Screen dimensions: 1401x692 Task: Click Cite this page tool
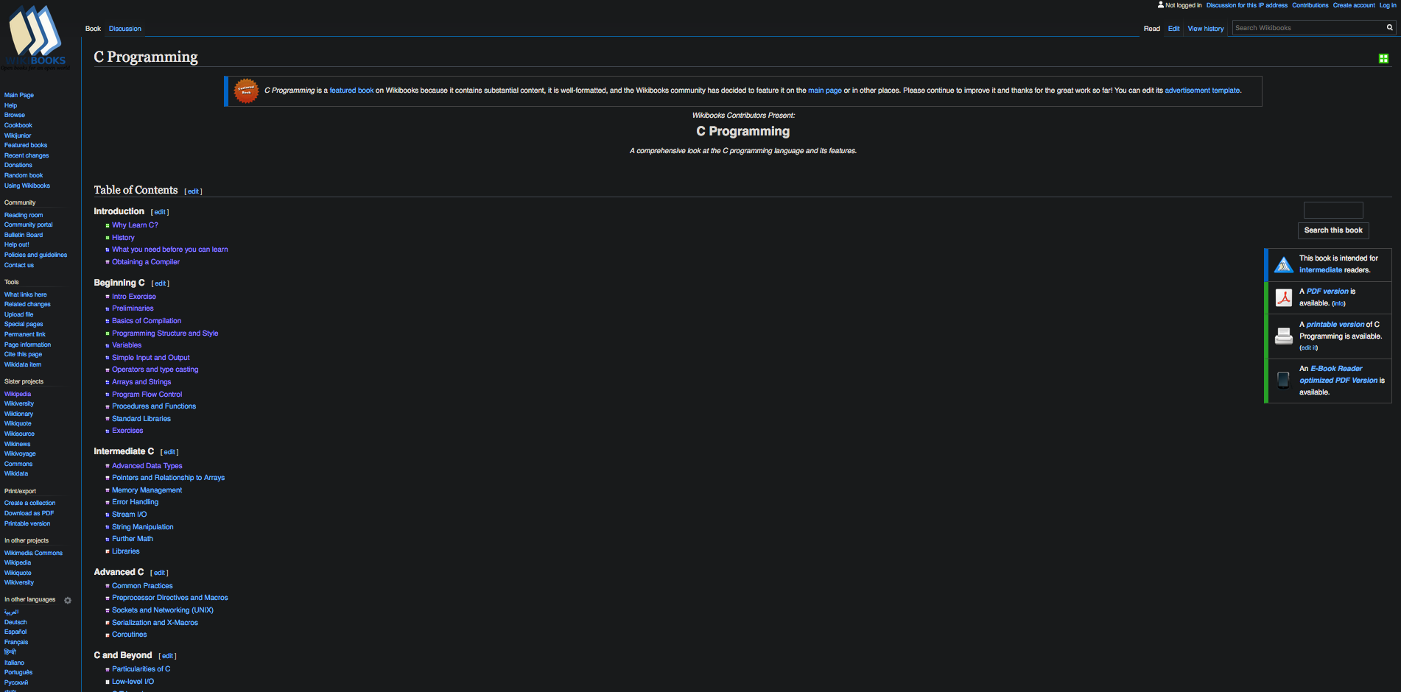24,355
